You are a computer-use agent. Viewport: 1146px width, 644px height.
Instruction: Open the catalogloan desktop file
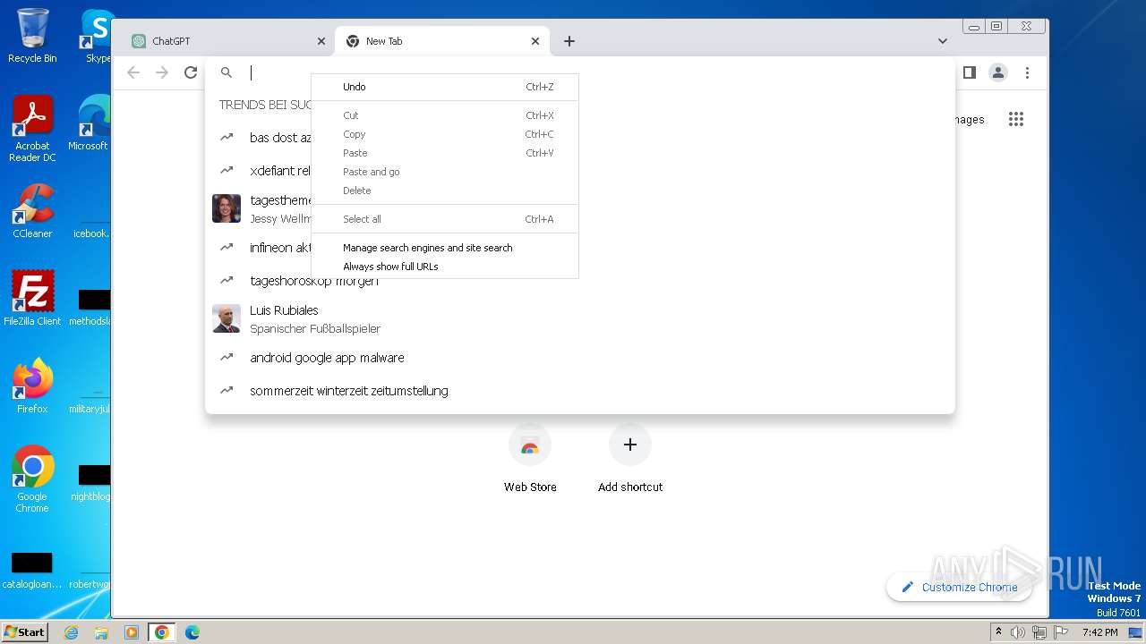[x=32, y=571]
